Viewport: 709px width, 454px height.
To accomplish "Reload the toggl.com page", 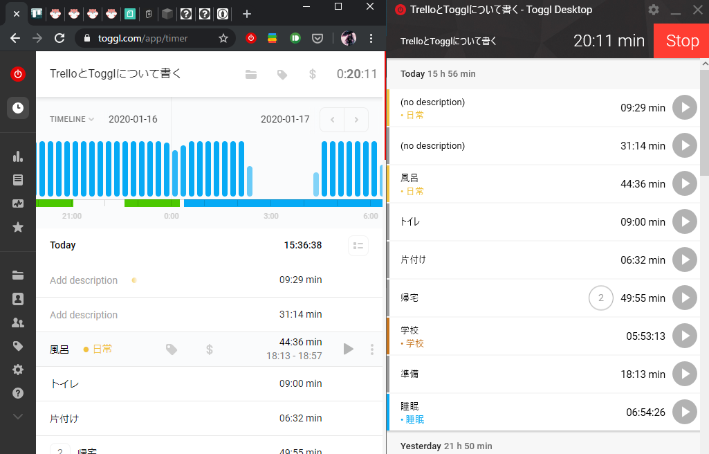I will click(59, 39).
